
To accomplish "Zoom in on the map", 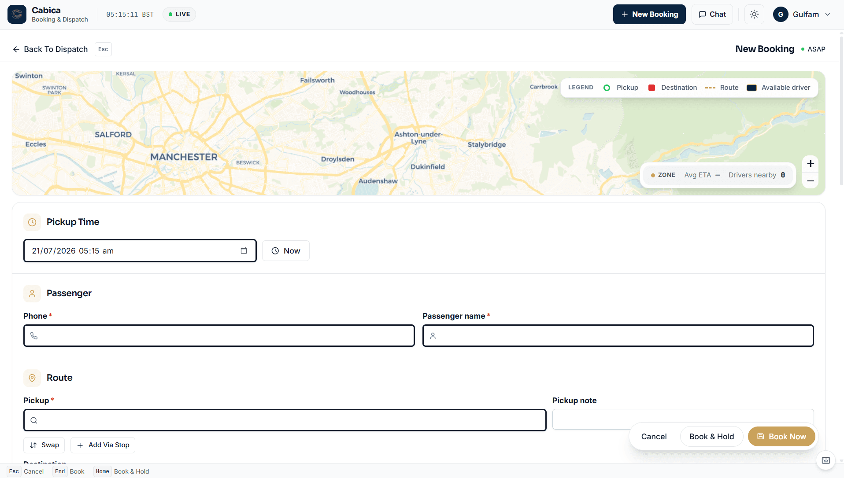I will 811,164.
